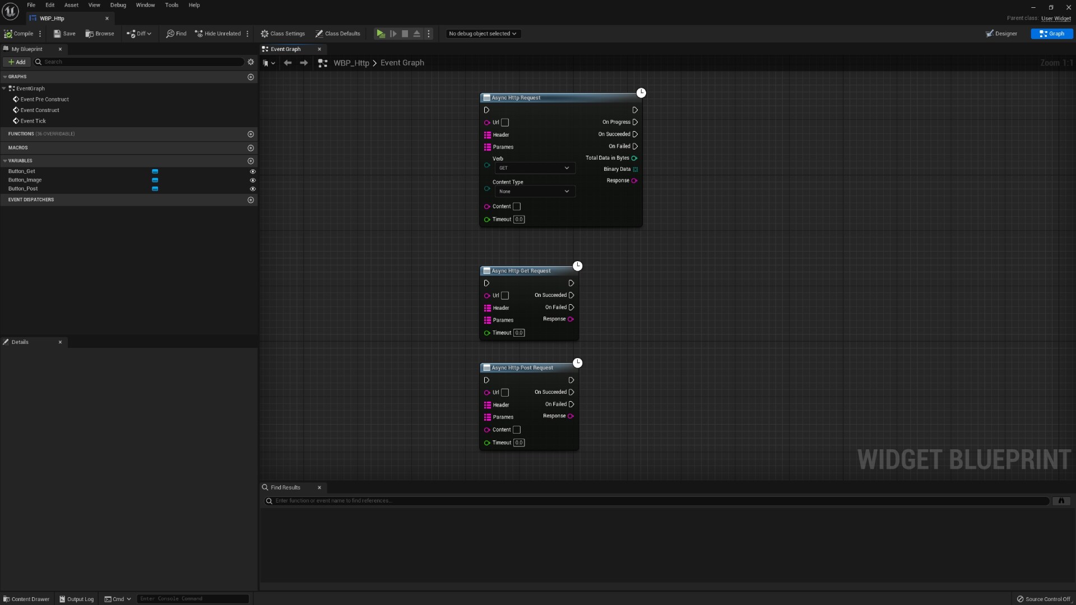Click the Compile button in toolbar
Screen dimensions: 1076x605
18,33
